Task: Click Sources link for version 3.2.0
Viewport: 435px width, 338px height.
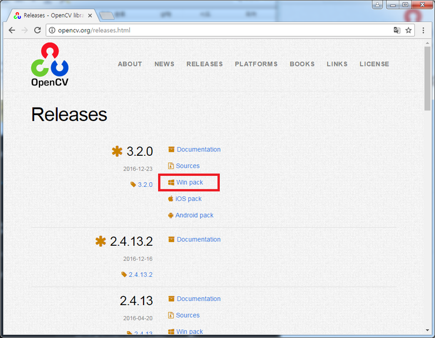Action: click(188, 166)
